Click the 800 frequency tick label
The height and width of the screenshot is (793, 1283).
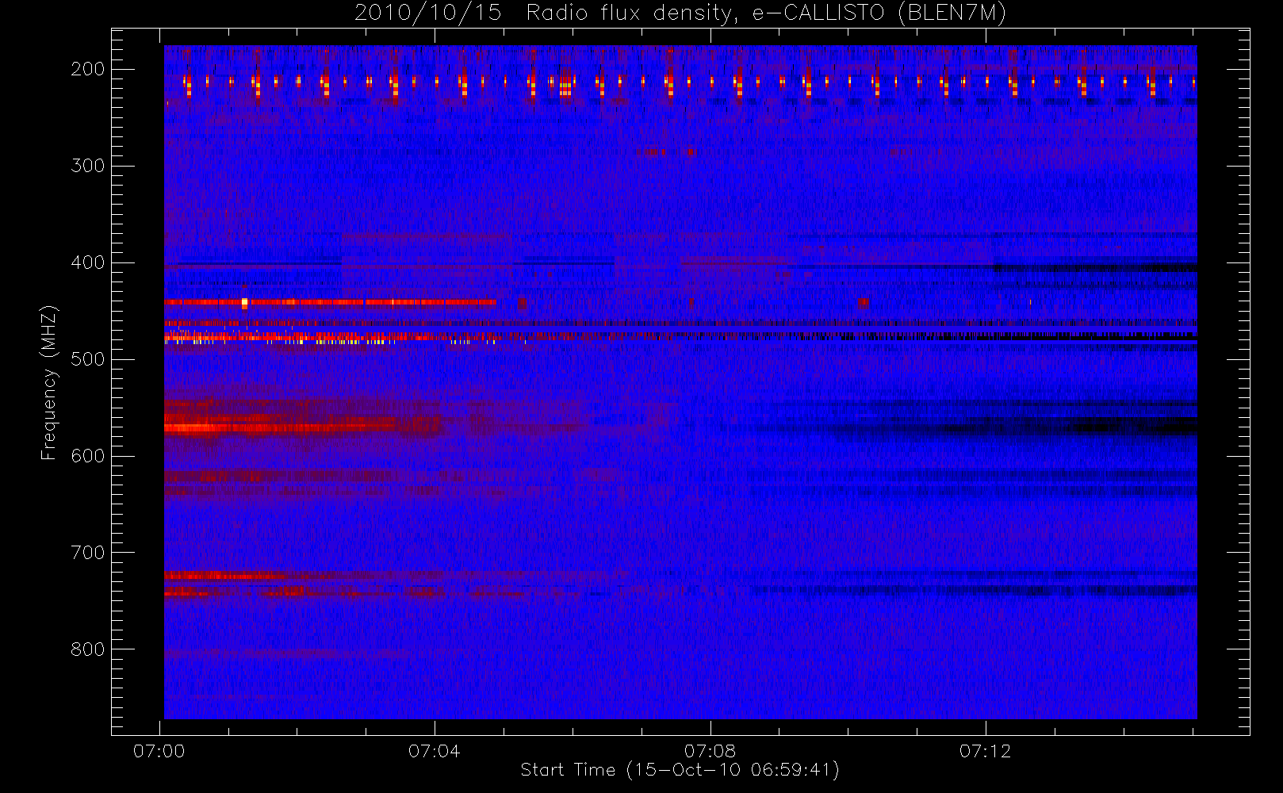pos(88,649)
